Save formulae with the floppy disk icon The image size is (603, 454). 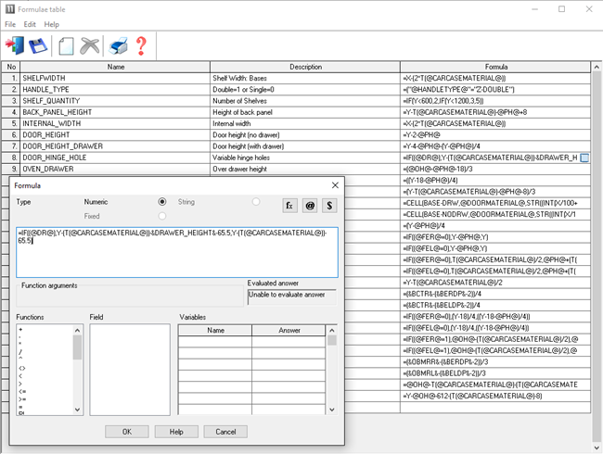tap(38, 46)
